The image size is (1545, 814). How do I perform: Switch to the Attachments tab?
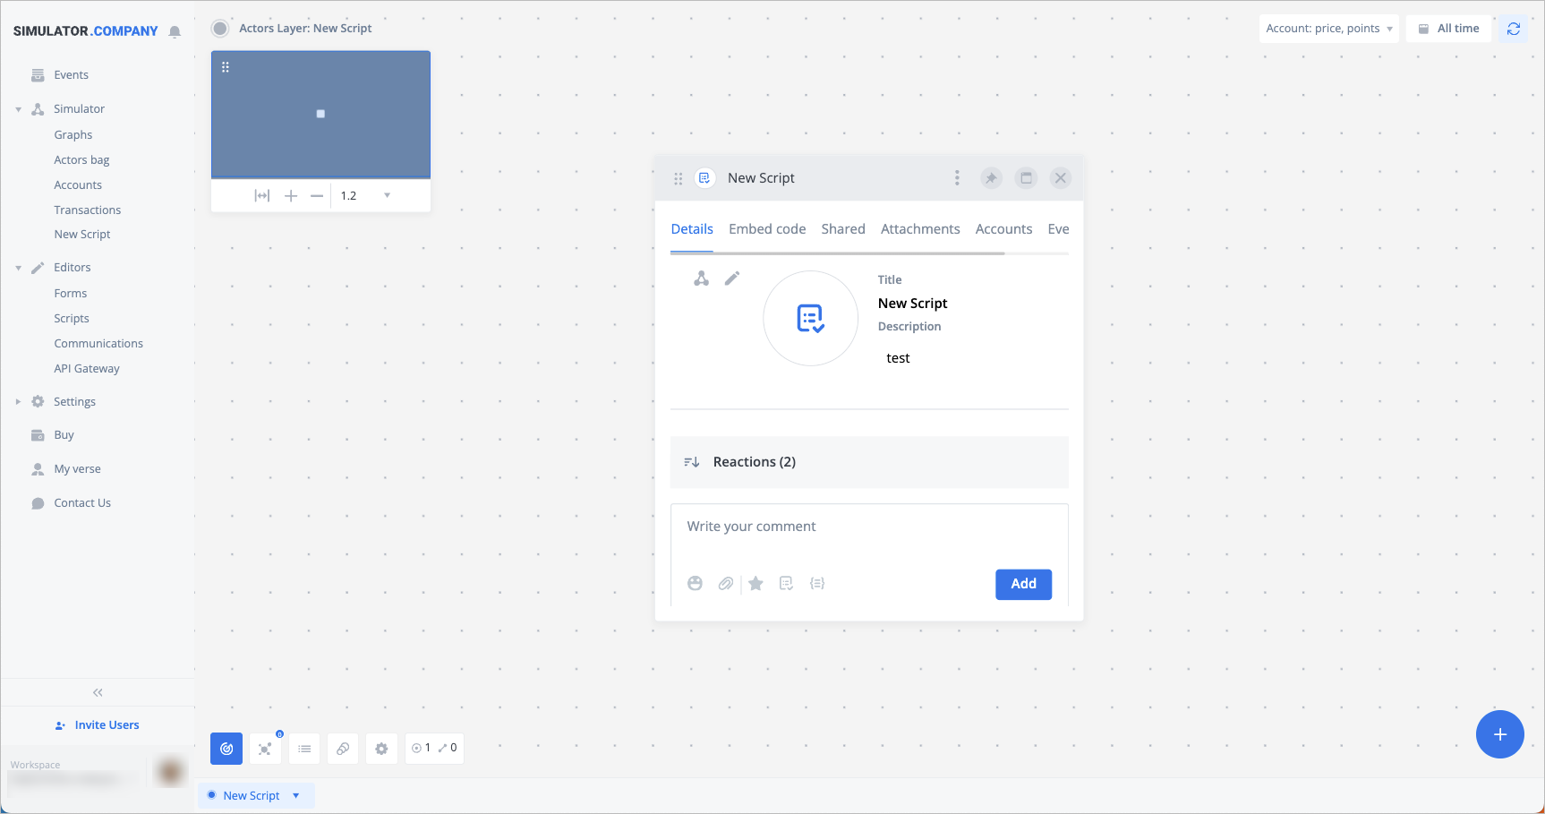[920, 229]
